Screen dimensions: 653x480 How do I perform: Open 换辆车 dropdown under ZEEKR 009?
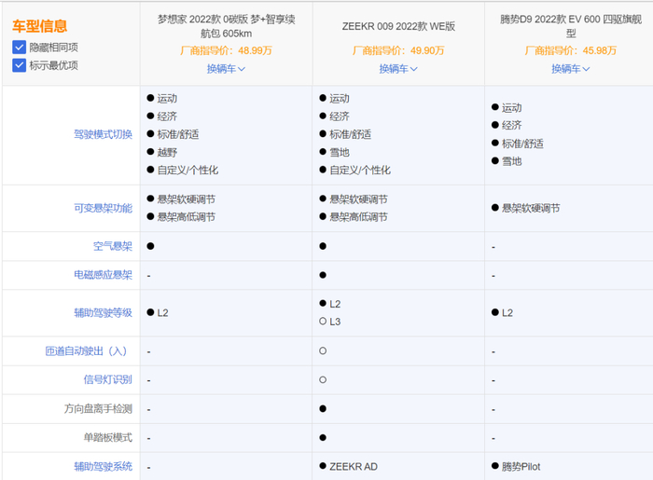[398, 69]
